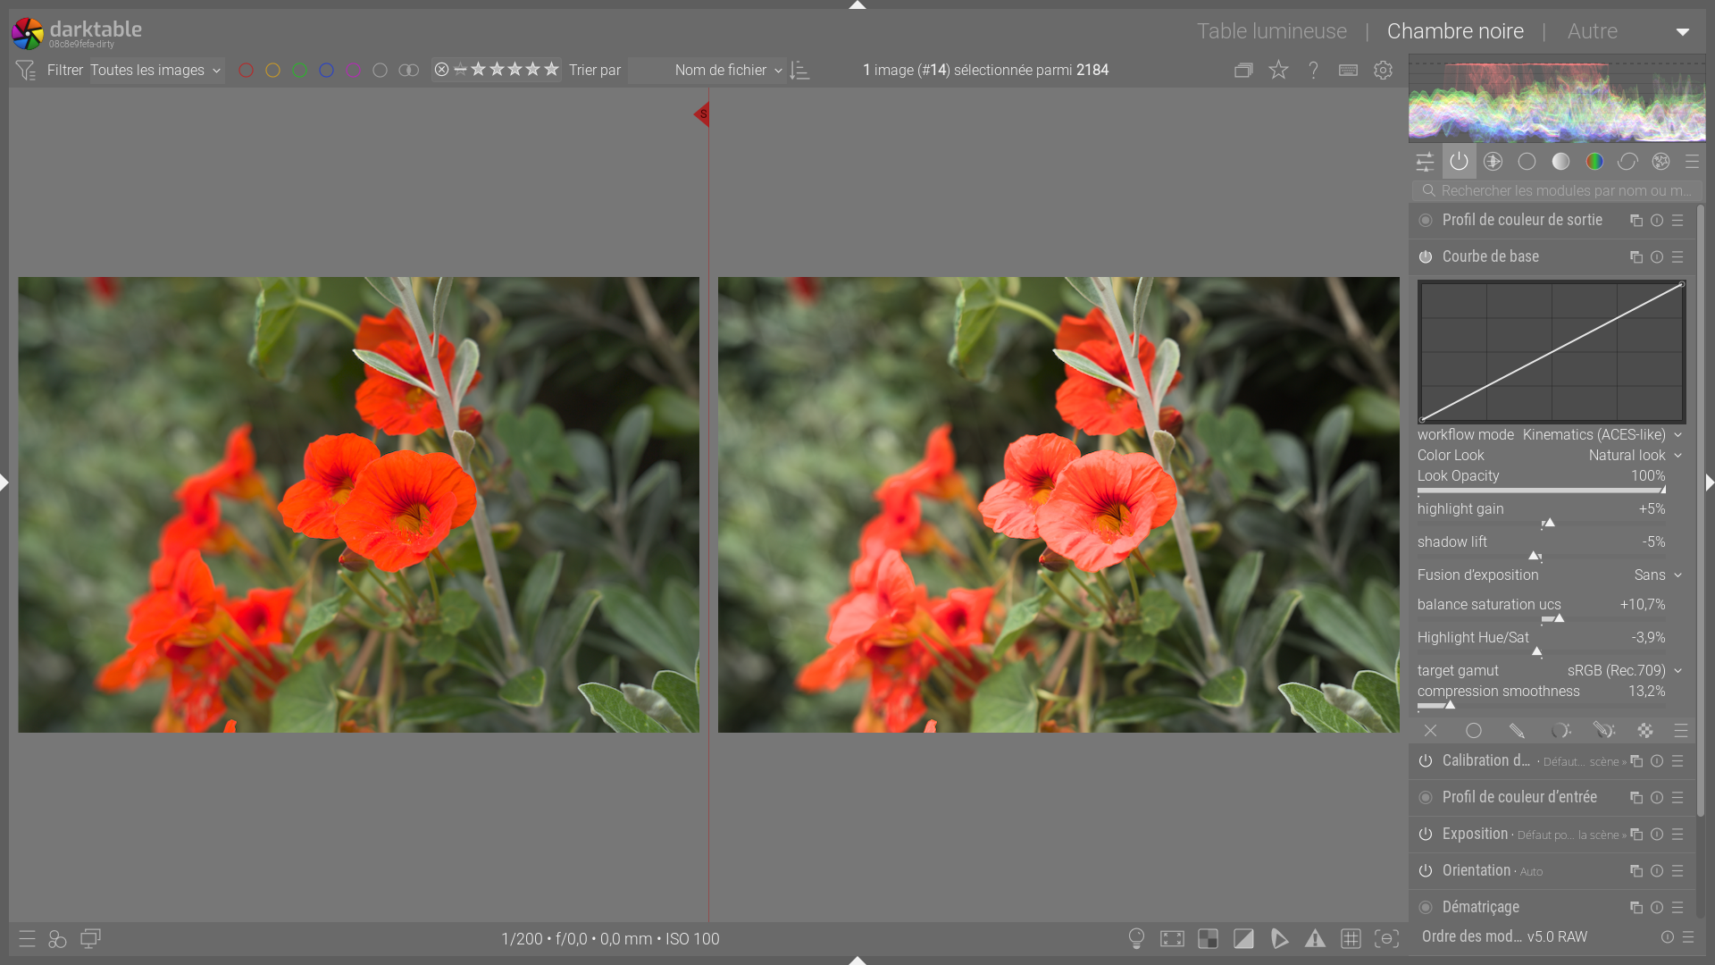Select the drawn mask pencil icon
The height and width of the screenshot is (965, 1715).
point(1517,731)
